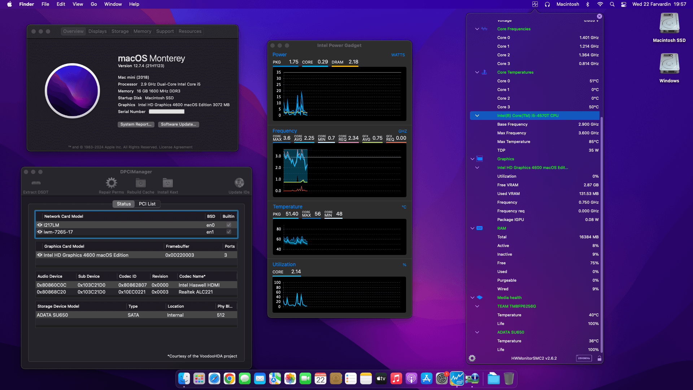Collapse the Intel Core i5-4570T CPU row
Screen dimensions: 693x390
coord(477,116)
